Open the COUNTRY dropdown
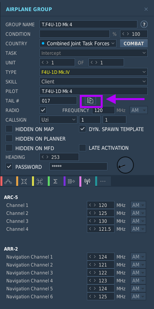Viewport: 154px width, 309px height. [x=78, y=43]
